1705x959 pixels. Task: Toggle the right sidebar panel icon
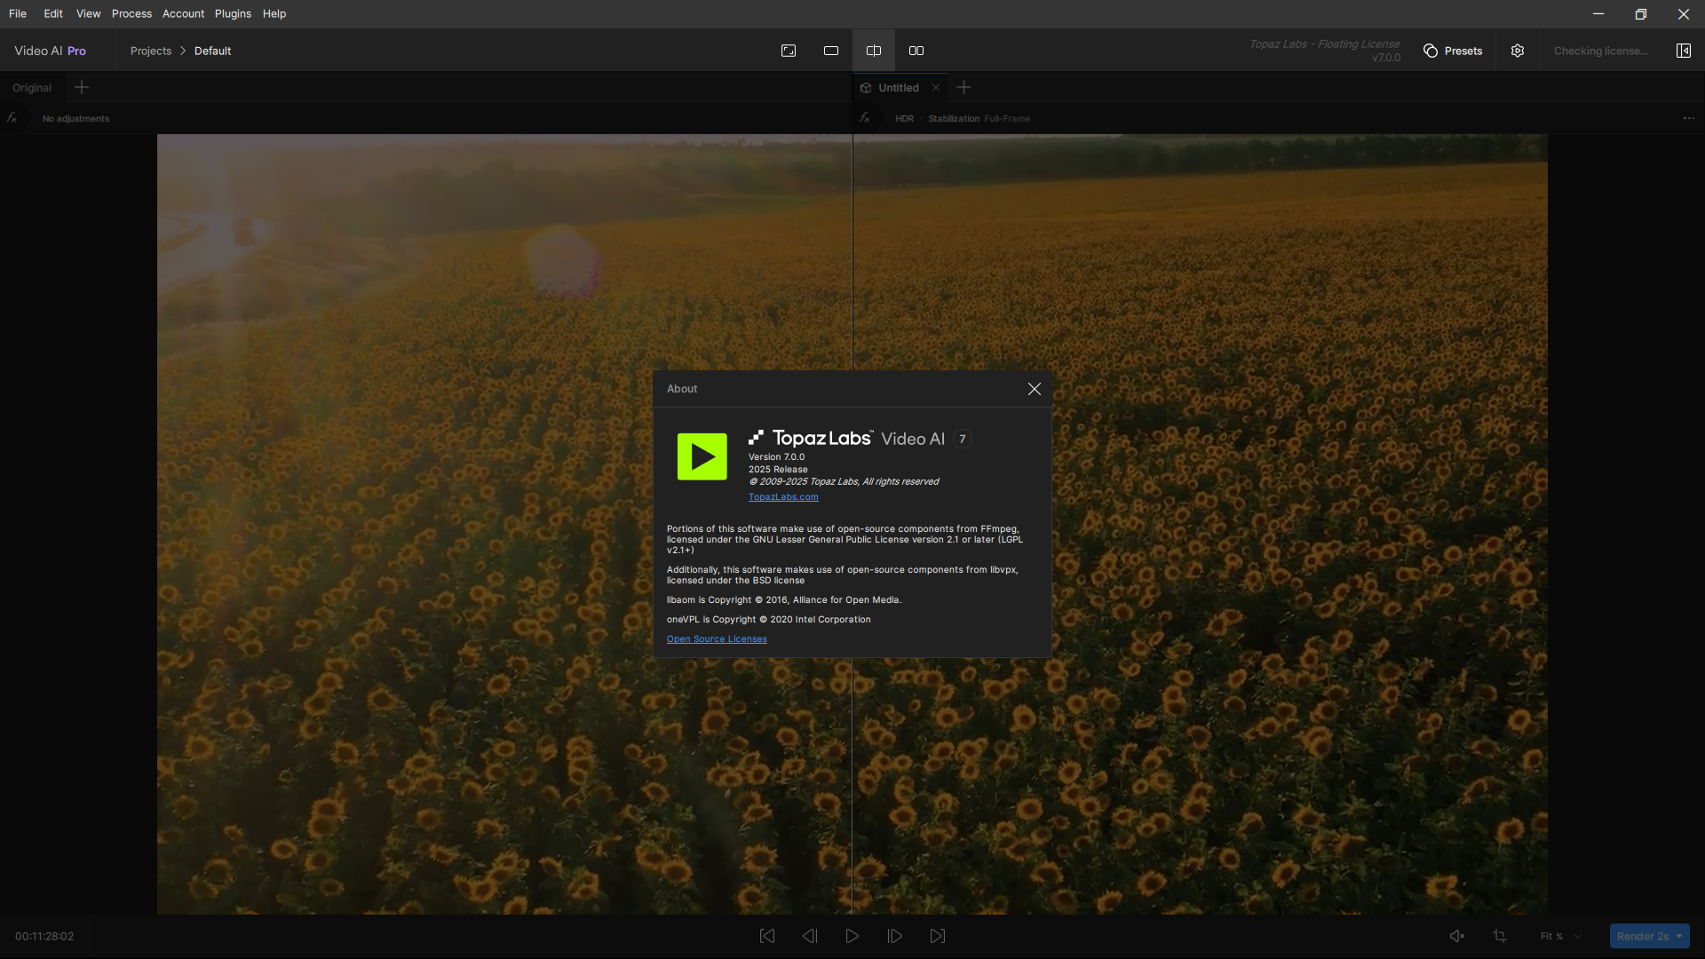1683,51
